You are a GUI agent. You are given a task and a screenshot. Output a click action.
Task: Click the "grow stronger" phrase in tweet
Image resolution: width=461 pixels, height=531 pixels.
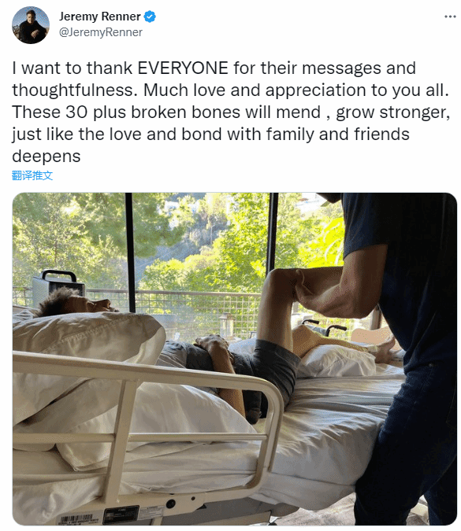[392, 112]
